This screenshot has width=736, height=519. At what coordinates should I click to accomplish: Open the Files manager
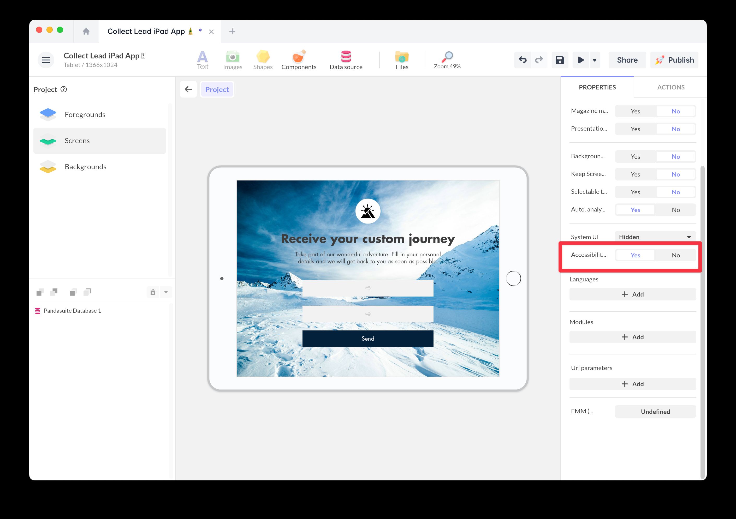(402, 59)
